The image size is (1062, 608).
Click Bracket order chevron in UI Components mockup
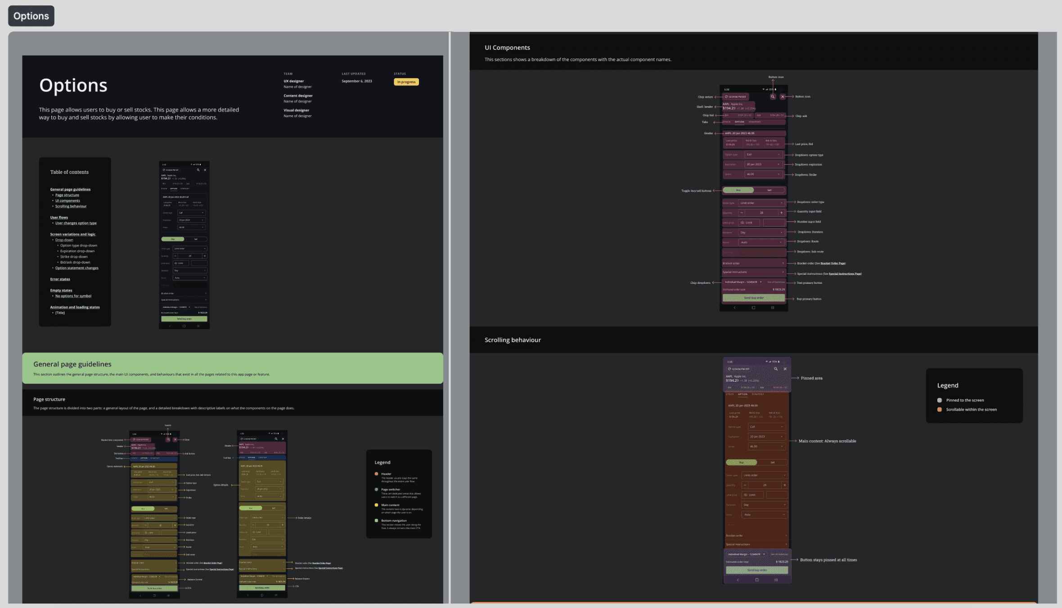(783, 263)
